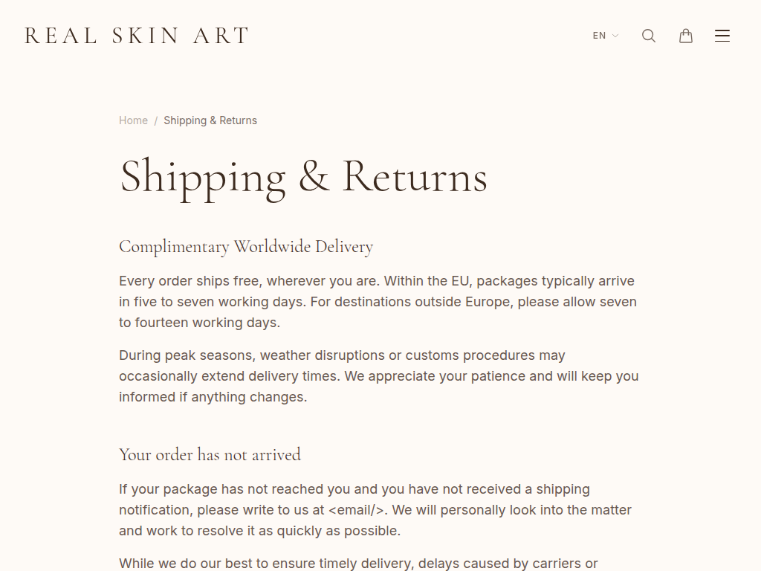This screenshot has height=571, width=761.
Task: Select the Shipping & Returns breadcrumb
Action: [x=210, y=120]
